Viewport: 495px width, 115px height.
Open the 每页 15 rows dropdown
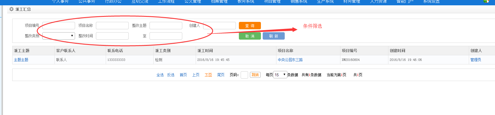click(x=280, y=75)
